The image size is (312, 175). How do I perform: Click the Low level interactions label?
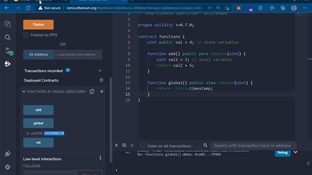(x=42, y=159)
